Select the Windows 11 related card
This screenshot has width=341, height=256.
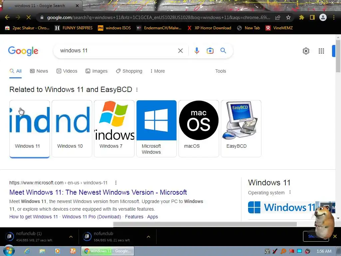click(x=30, y=129)
